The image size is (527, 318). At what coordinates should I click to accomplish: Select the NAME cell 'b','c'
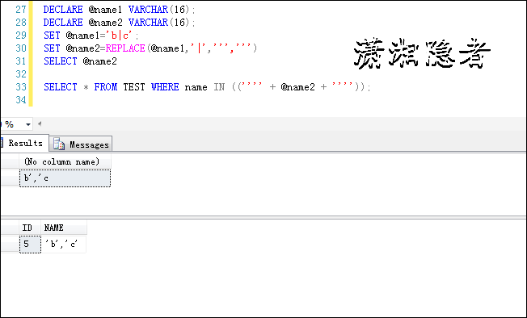click(64, 245)
